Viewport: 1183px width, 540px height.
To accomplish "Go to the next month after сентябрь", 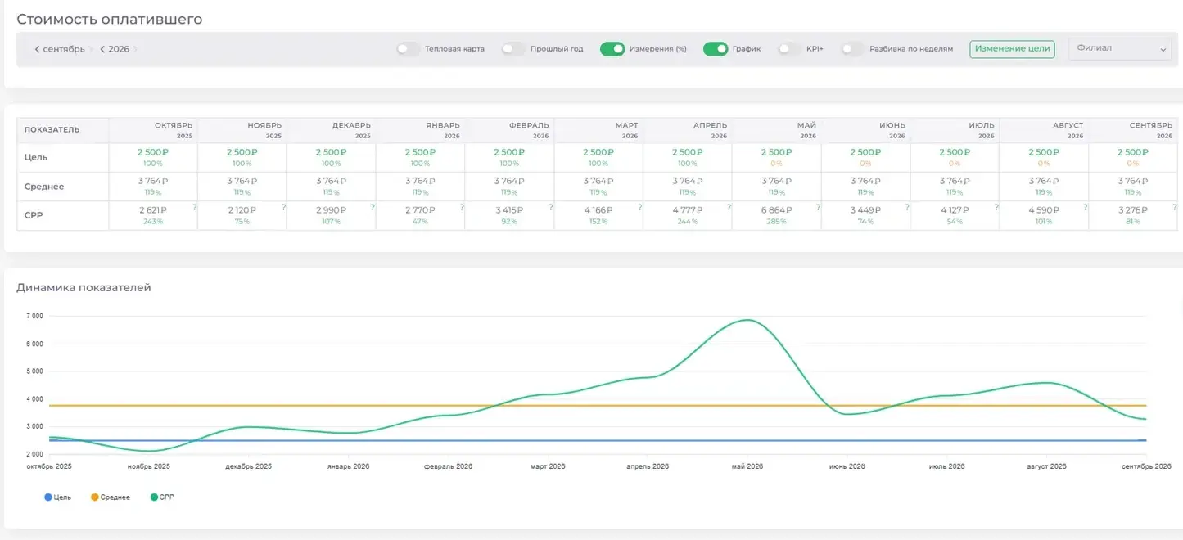I will [91, 49].
